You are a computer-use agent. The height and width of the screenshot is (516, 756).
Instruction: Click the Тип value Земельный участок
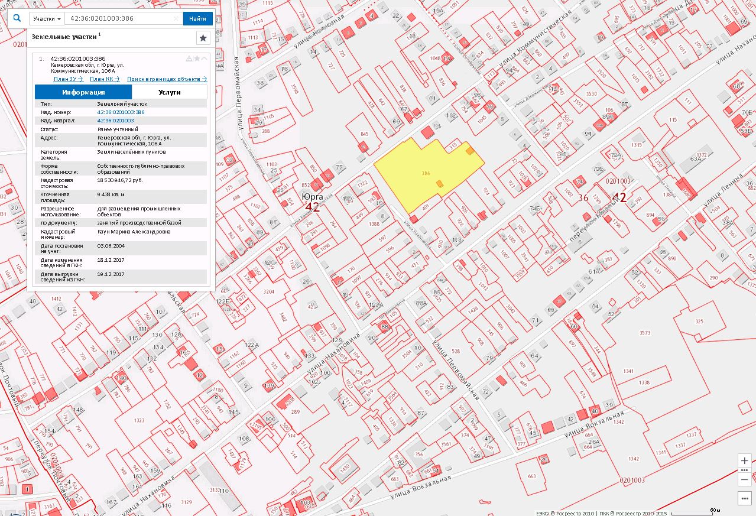click(122, 103)
